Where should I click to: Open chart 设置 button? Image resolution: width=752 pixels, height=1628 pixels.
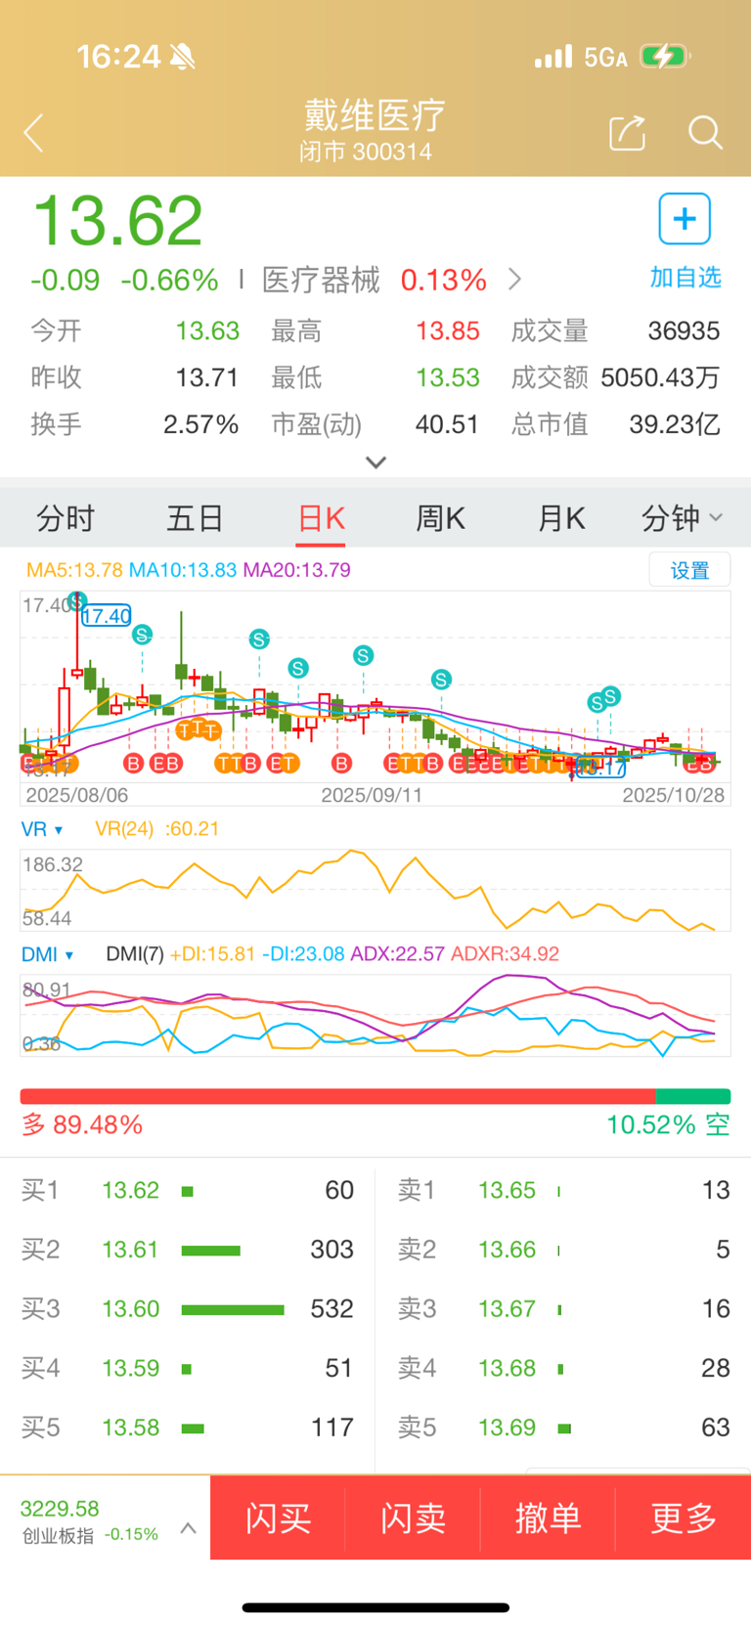(x=689, y=570)
